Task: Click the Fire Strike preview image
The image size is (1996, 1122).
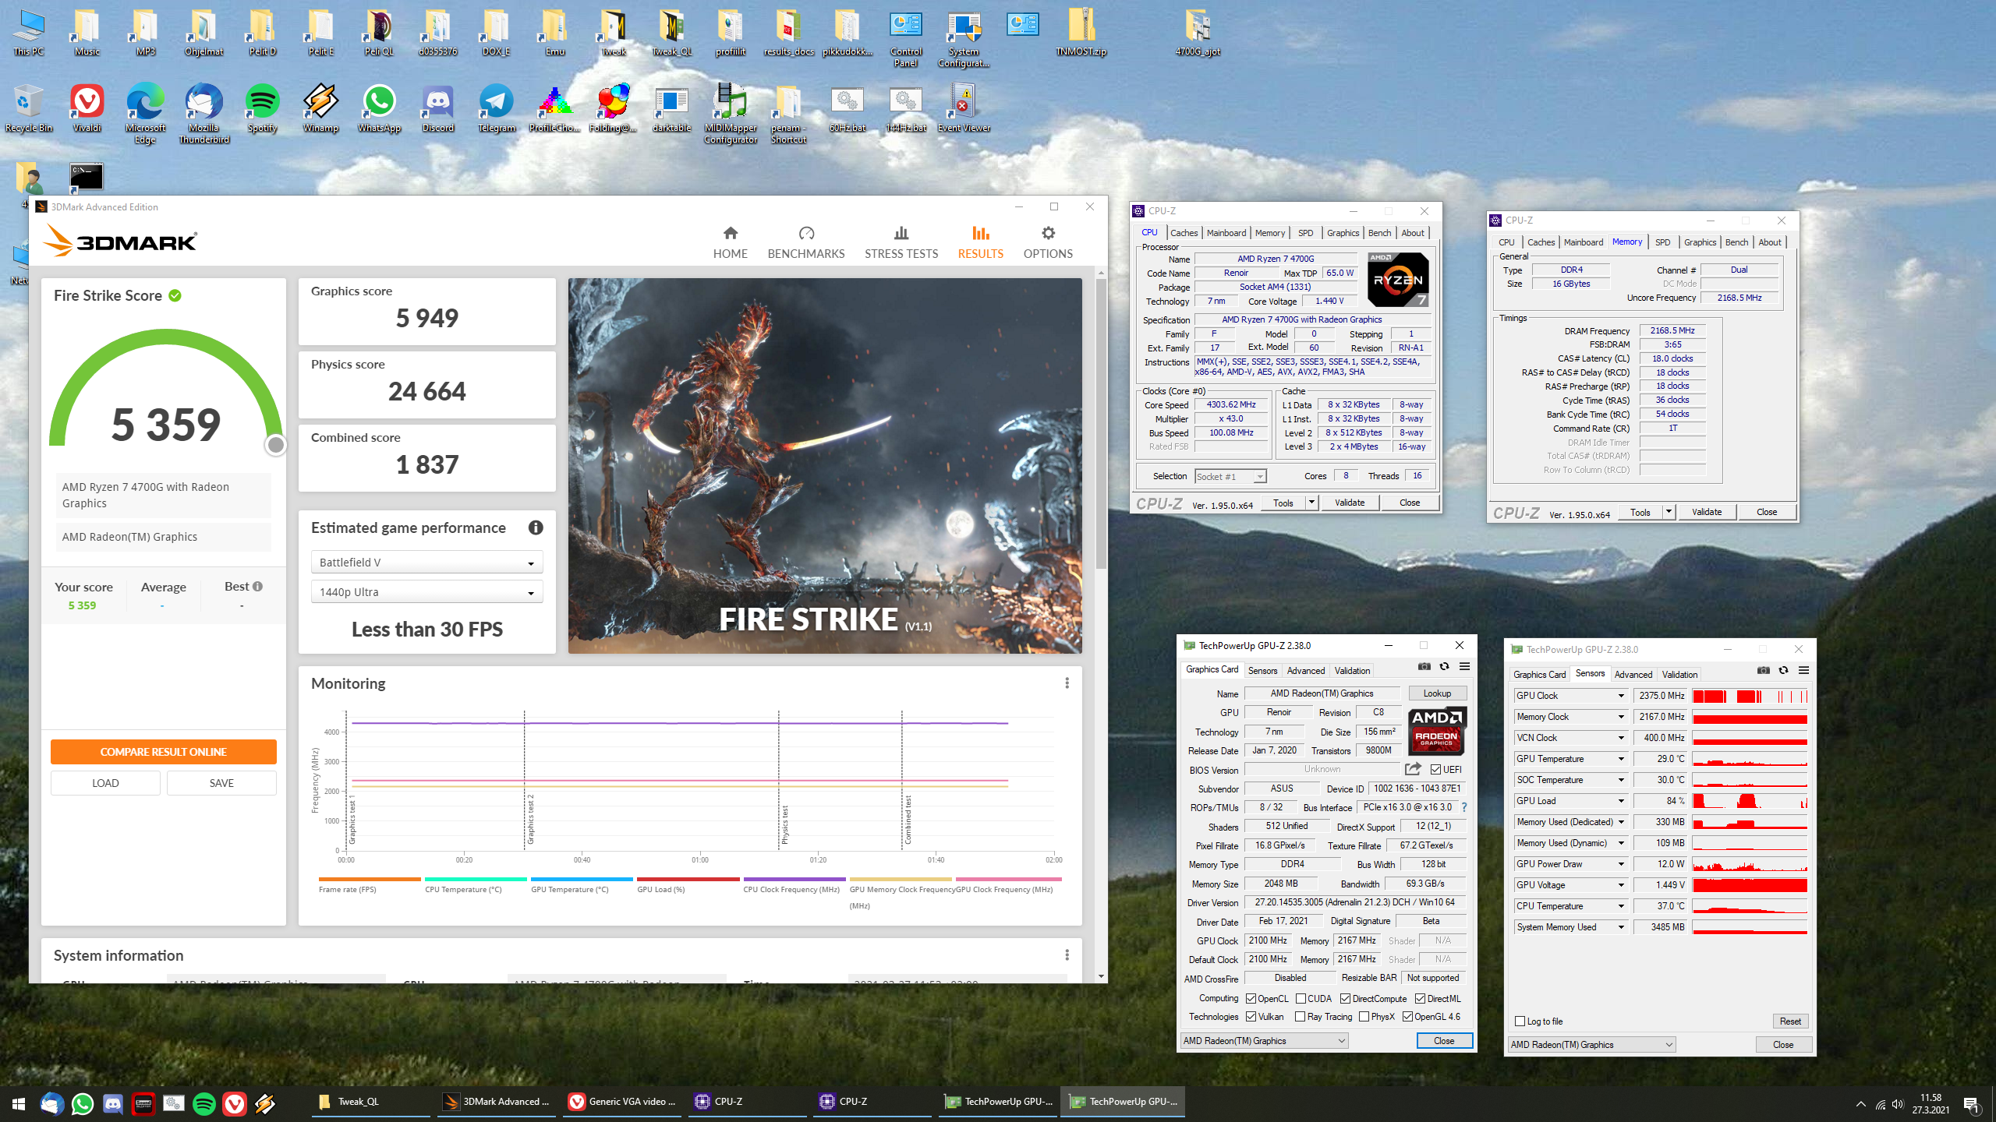Action: (825, 466)
